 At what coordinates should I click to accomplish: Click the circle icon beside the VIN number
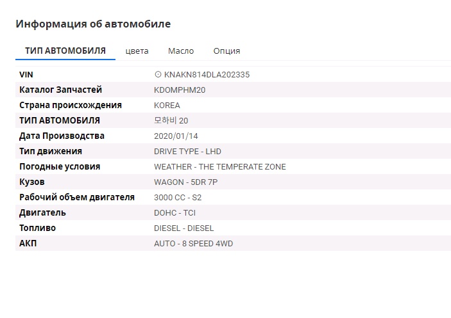[158, 75]
